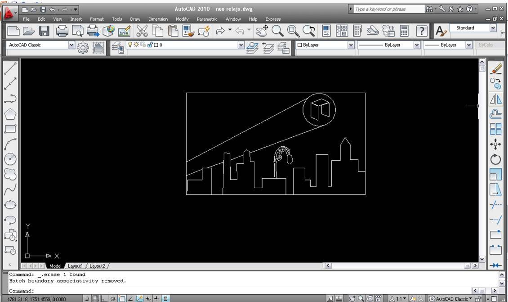Select the Polygon tool

(x=10, y=114)
